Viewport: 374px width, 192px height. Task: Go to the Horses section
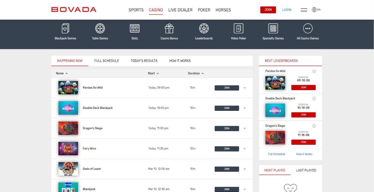[223, 10]
